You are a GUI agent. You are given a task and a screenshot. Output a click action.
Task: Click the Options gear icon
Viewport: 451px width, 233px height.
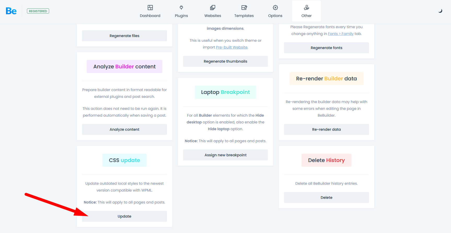pyautogui.click(x=275, y=8)
